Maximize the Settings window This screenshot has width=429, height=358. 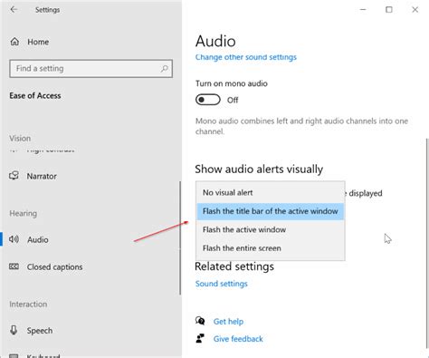pyautogui.click(x=389, y=10)
